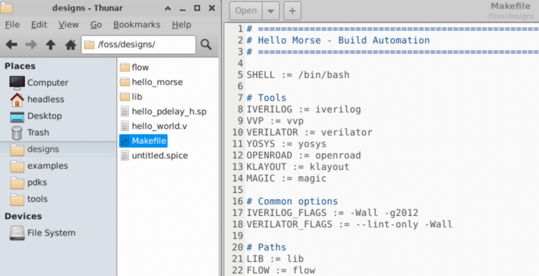Image resolution: width=539 pixels, height=276 pixels.
Task: Click the home folder icon
Action: (x=70, y=45)
